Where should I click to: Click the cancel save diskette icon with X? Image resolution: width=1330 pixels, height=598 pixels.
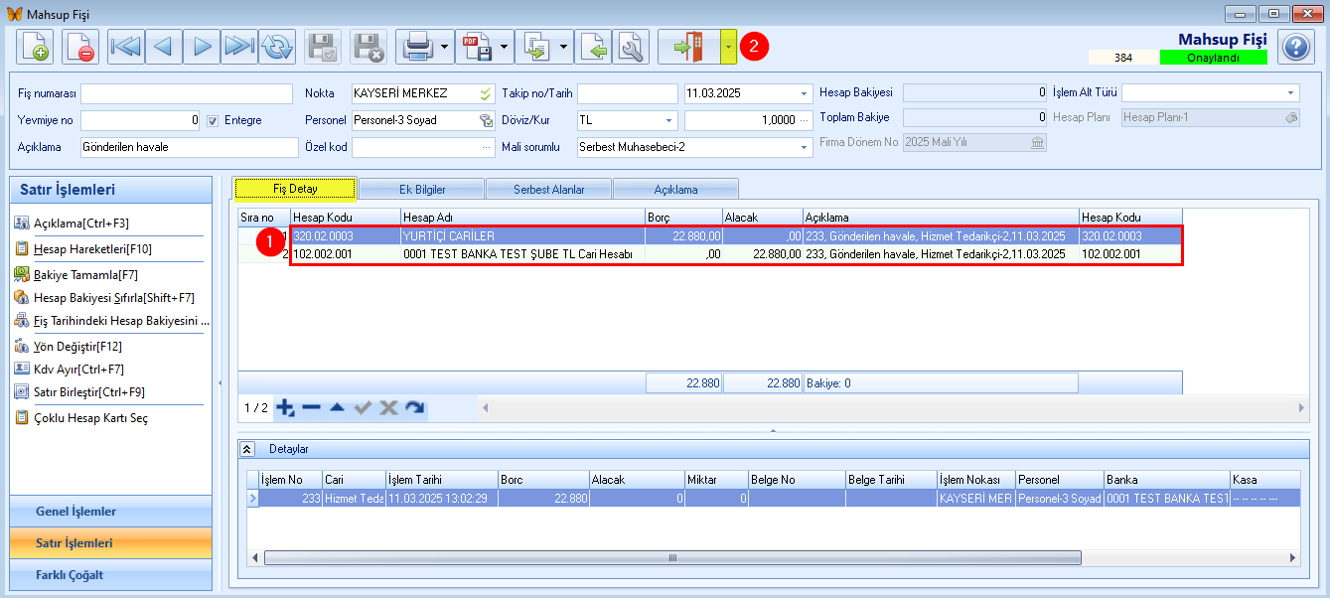point(369,47)
